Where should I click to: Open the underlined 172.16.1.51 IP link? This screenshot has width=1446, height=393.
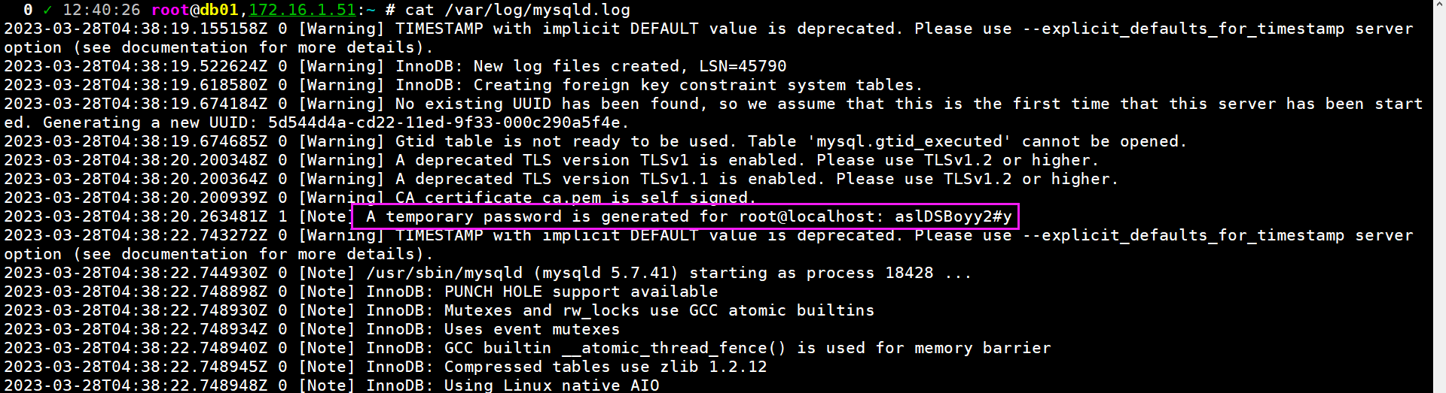click(302, 10)
